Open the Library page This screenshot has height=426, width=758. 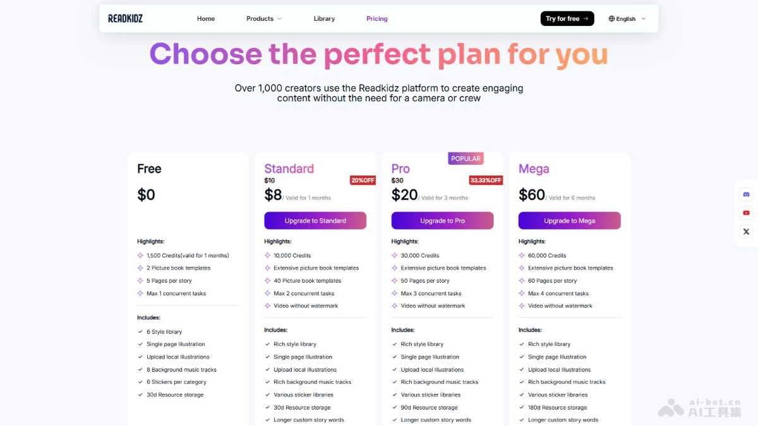tap(324, 19)
